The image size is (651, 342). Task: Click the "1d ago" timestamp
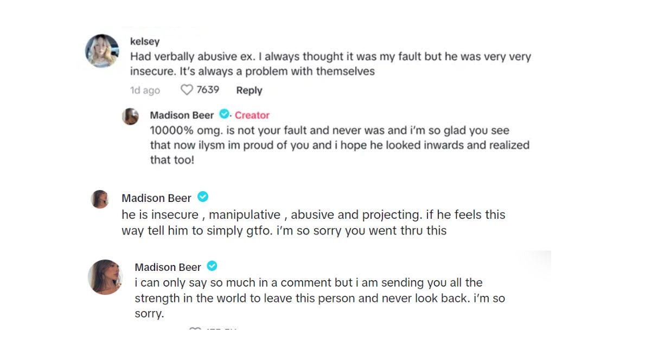click(145, 91)
